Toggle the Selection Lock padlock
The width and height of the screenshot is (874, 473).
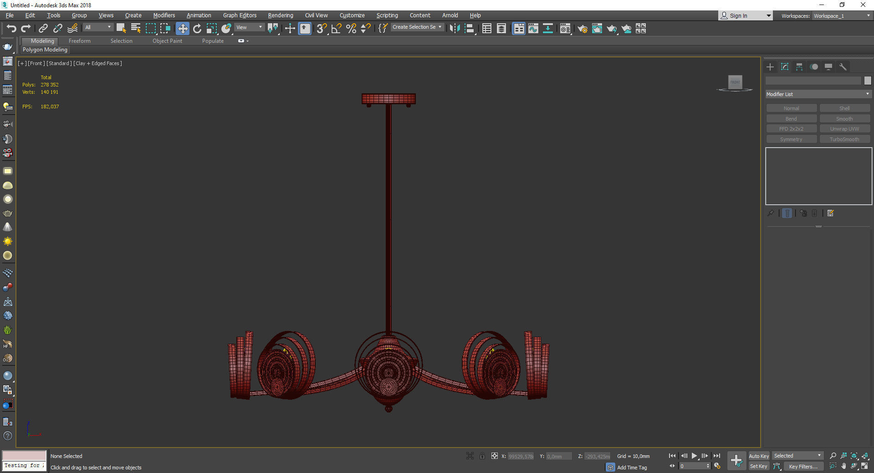pyautogui.click(x=482, y=456)
